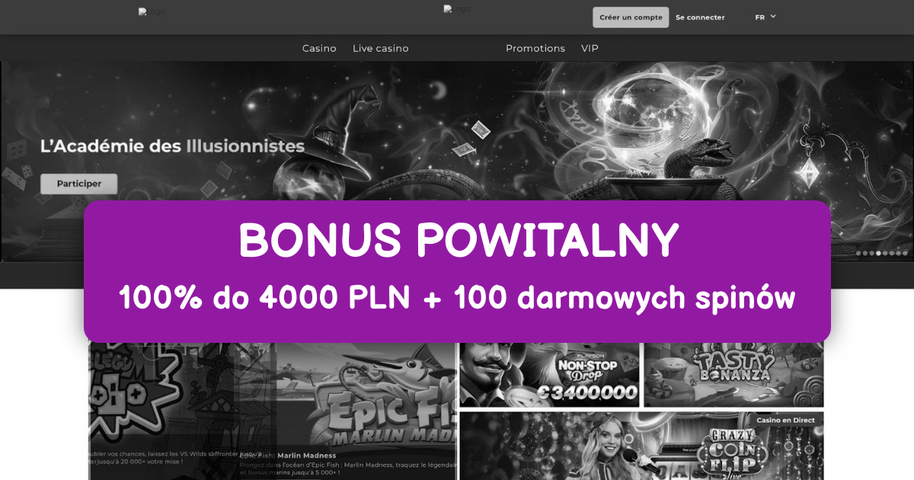Launch the Crazy Coin Flip Live game
This screenshot has width=914, height=480.
pos(641,446)
